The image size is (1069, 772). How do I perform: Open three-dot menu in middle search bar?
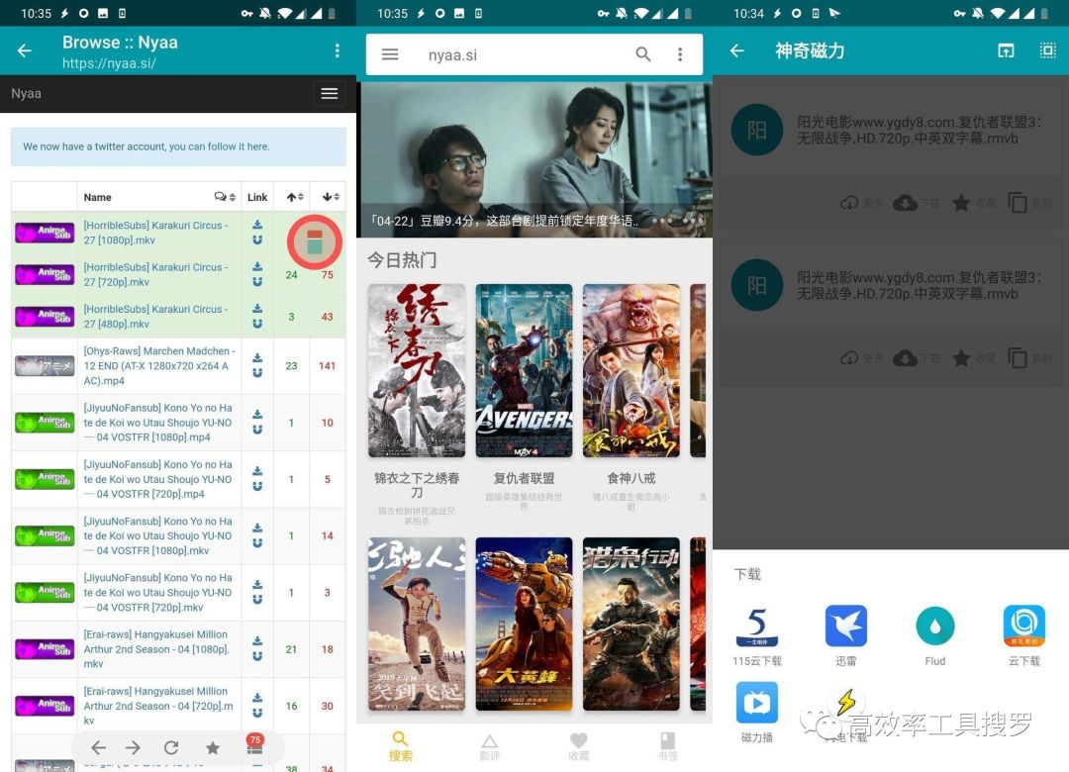680,53
